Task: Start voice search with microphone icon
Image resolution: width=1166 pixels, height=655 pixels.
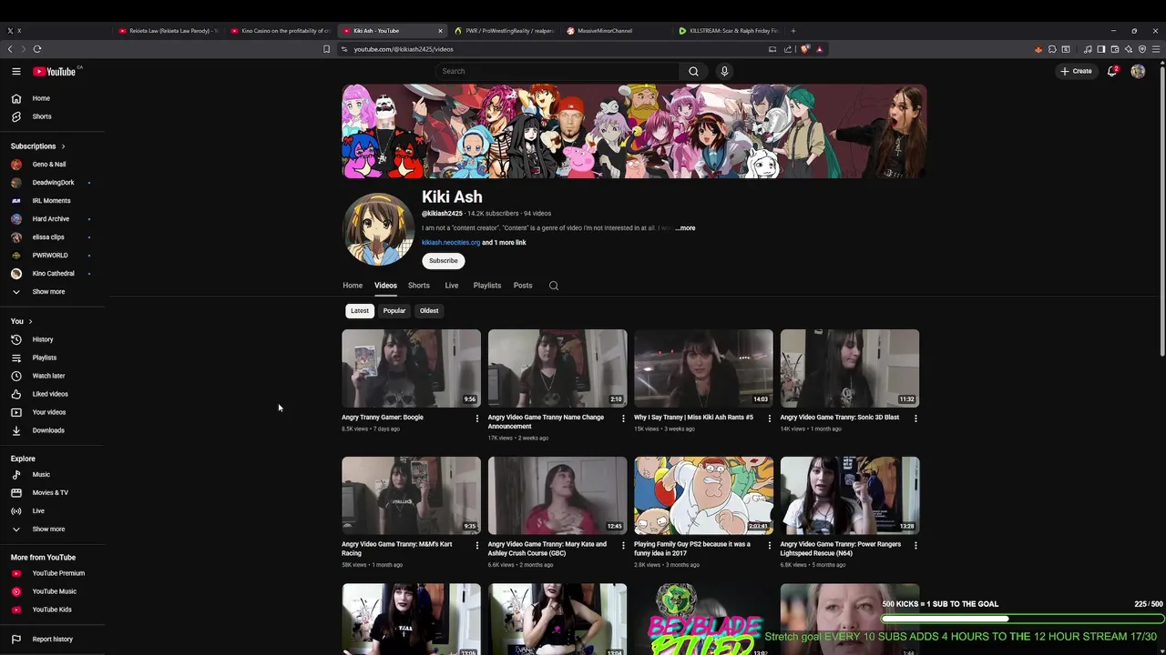Action: [724, 71]
